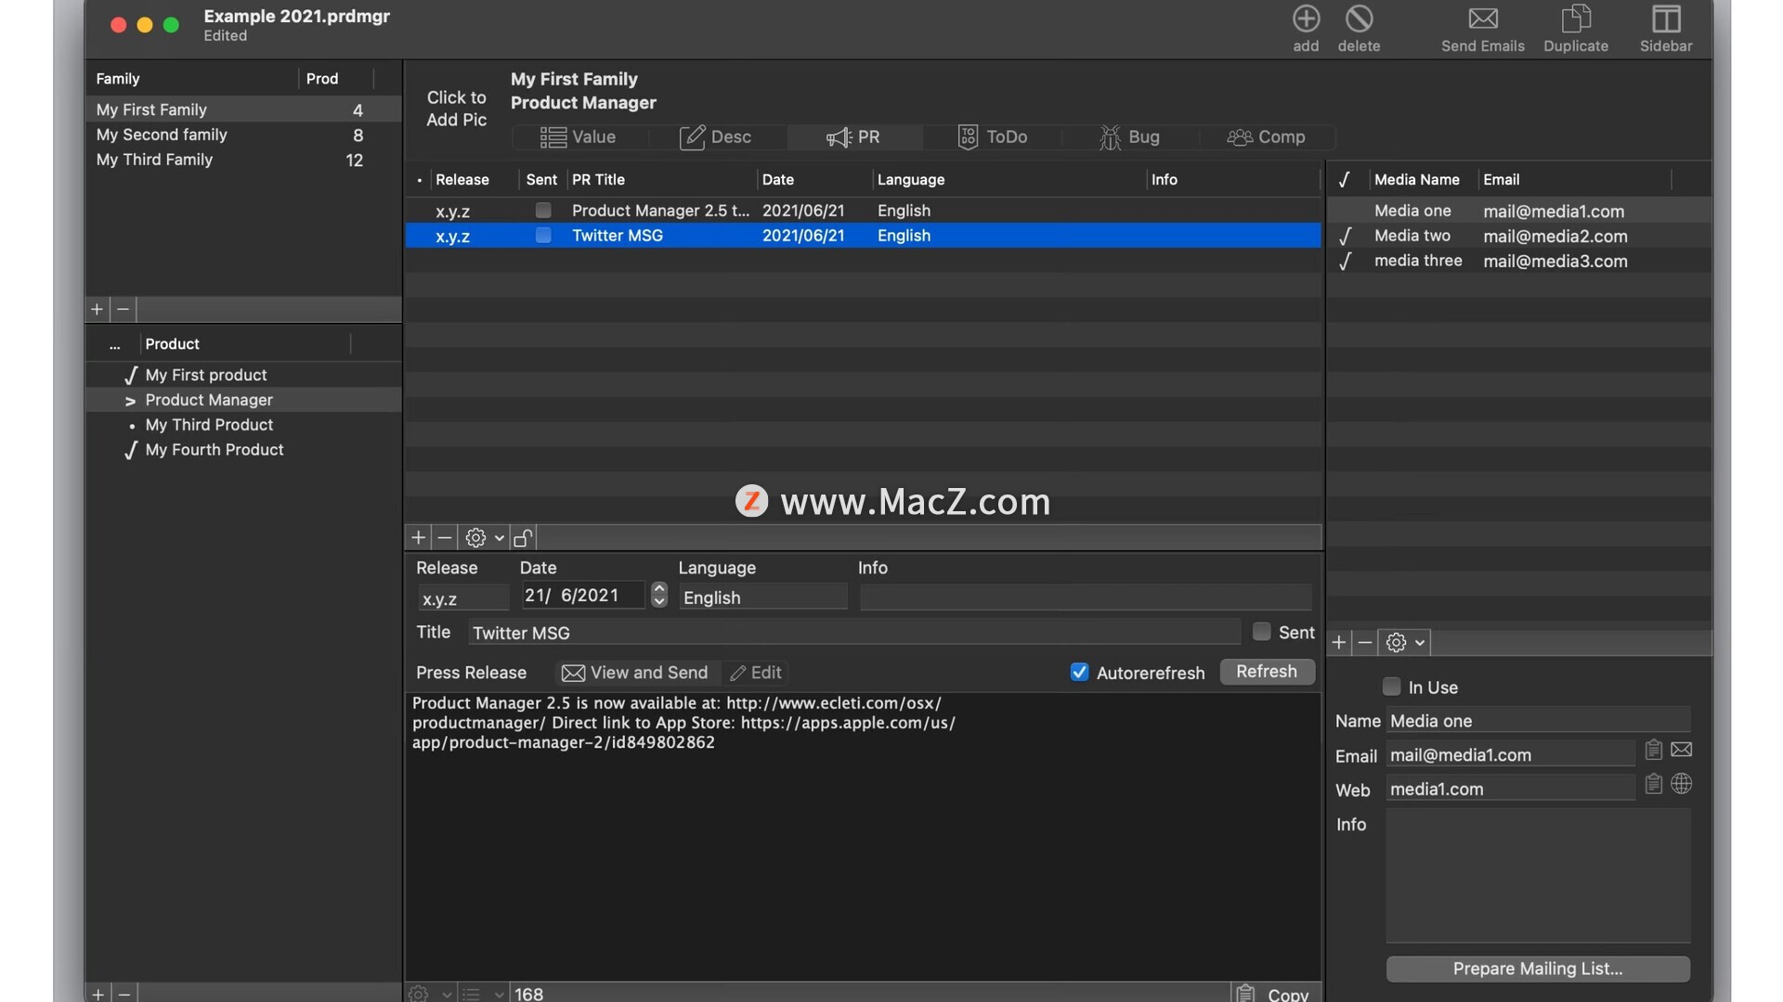Add a PR entry with plus button
Viewport: 1783px width, 1002px height.
click(418, 538)
